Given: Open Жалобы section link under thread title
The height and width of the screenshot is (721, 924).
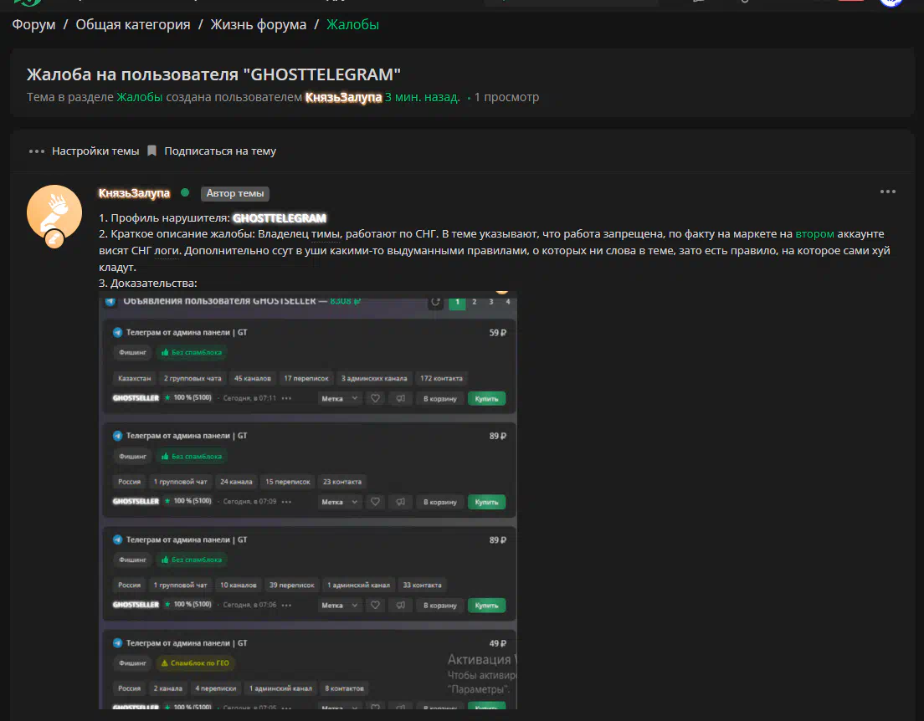Looking at the screenshot, I should [140, 97].
